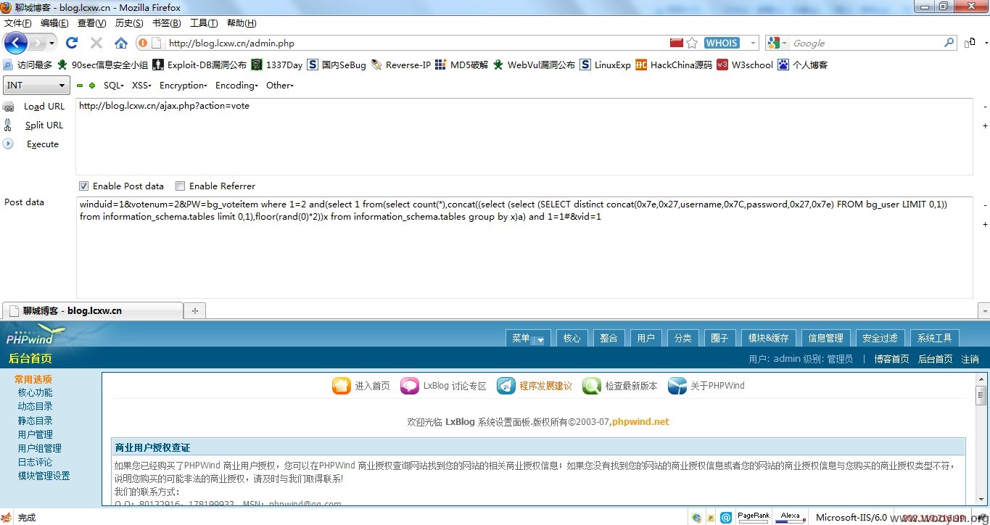
Task: Toggle Enable Referrer checkbox
Action: point(181,186)
